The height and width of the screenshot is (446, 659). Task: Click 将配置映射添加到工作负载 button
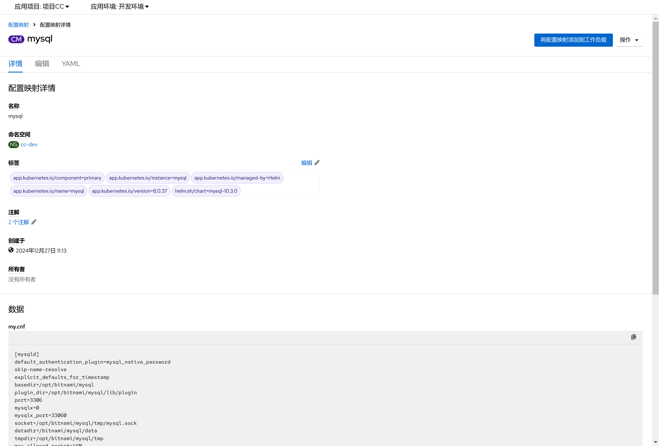tap(573, 40)
